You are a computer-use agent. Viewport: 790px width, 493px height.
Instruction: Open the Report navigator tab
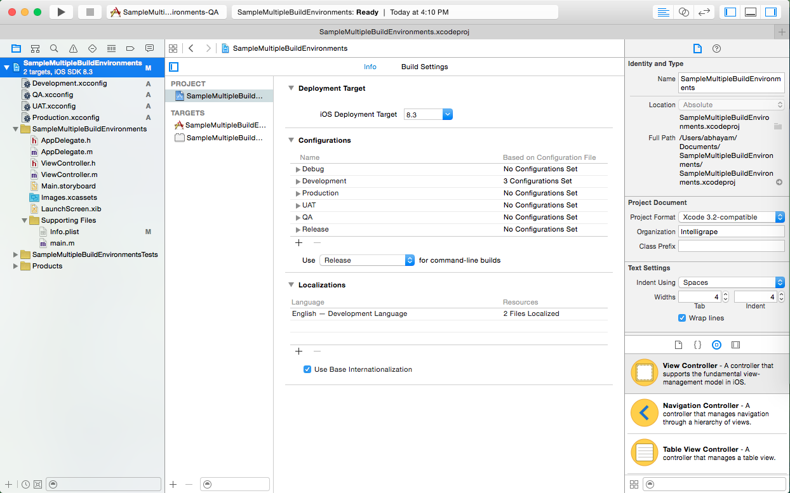149,48
